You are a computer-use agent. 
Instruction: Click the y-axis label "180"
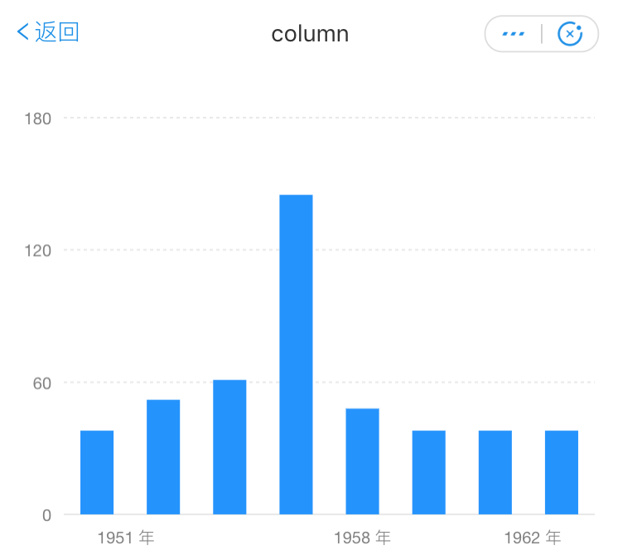coord(38,118)
